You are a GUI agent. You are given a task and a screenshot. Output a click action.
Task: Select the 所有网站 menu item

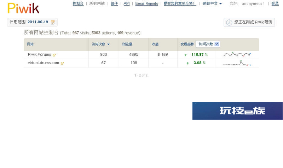[97, 4]
